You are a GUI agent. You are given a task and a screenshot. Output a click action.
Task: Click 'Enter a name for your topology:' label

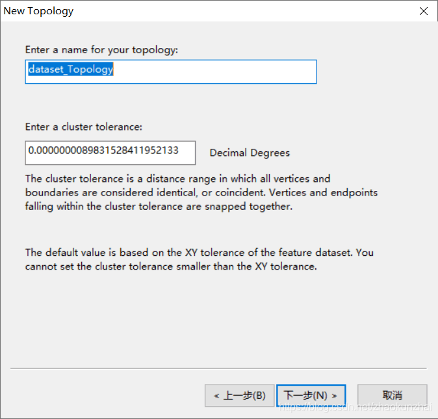tap(101, 50)
